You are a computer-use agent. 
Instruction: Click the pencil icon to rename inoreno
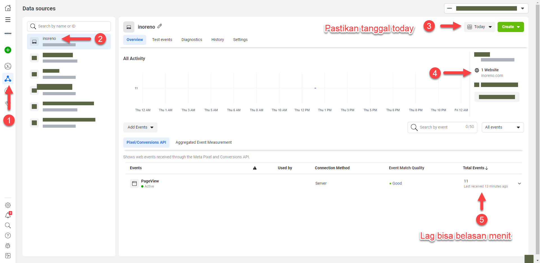click(x=160, y=26)
